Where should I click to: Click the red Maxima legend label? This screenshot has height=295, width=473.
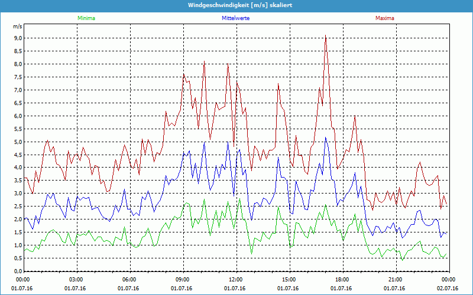pos(384,18)
